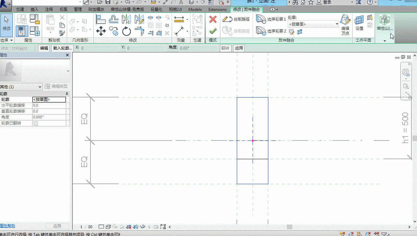Click the 载入轮廓 button
This screenshot has height=236, width=417.
click(62, 48)
